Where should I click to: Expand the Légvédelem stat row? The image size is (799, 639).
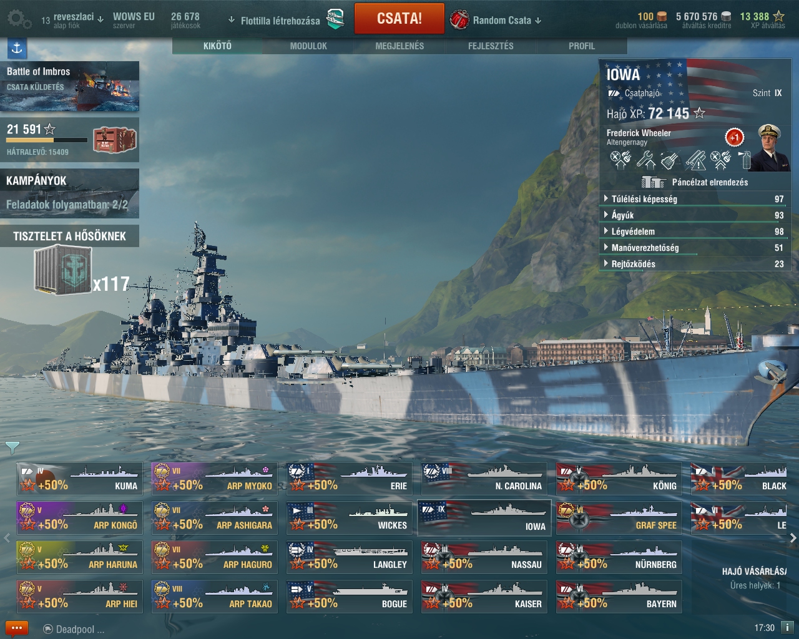pyautogui.click(x=695, y=232)
